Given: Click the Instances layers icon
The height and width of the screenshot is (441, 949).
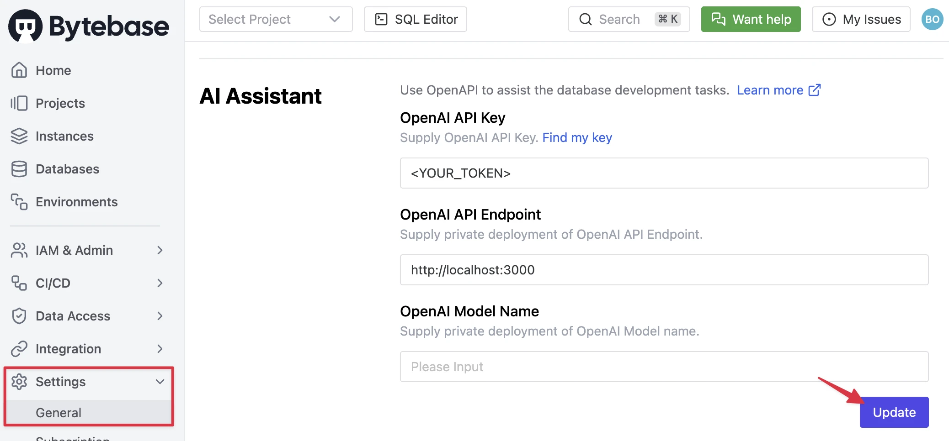Looking at the screenshot, I should pos(19,136).
